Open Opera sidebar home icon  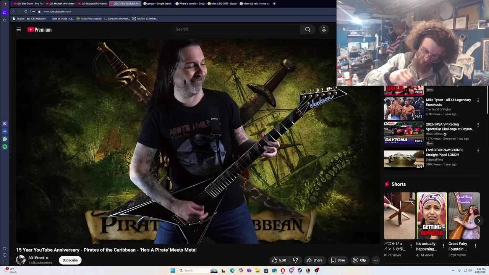pos(5,12)
